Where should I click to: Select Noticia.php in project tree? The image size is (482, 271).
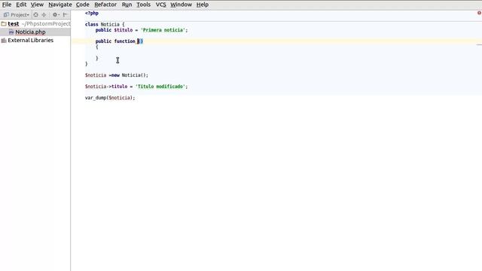point(30,32)
